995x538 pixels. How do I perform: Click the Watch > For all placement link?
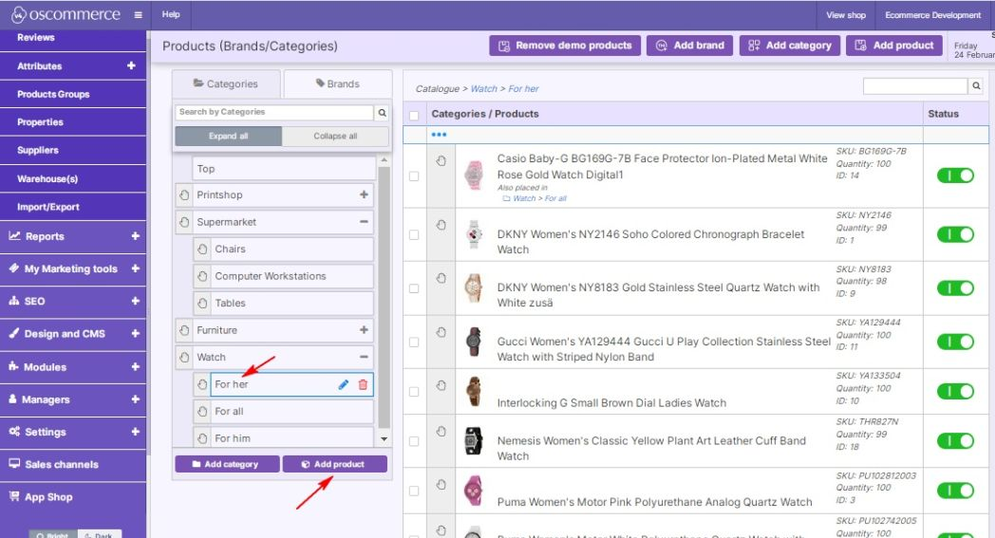[x=539, y=198]
